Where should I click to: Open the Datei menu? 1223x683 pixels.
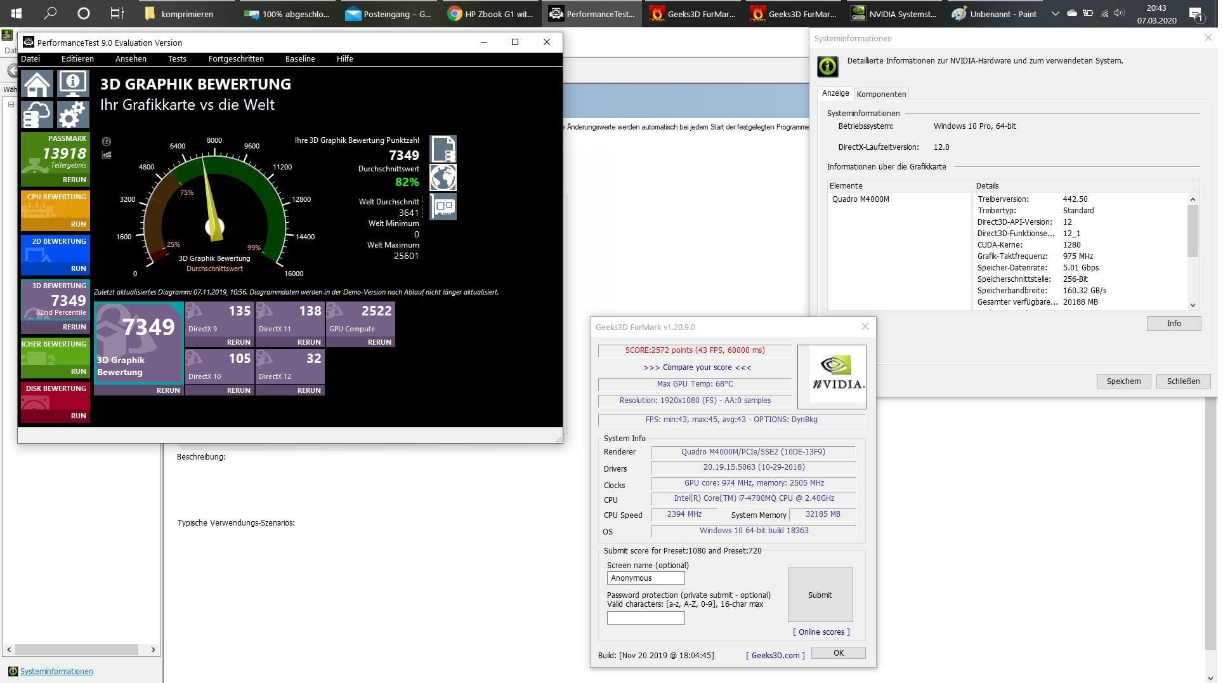point(30,59)
